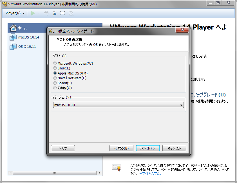Proceed with 次へ(N) button
The width and height of the screenshot is (237, 183).
(148, 148)
